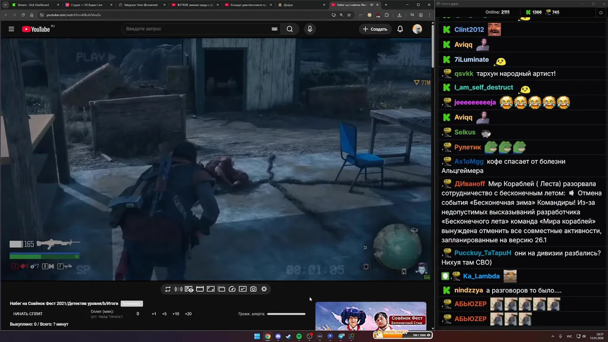The width and height of the screenshot is (608, 342).
Task: Open the Совёнок Фест thumbnail
Action: coord(371,316)
